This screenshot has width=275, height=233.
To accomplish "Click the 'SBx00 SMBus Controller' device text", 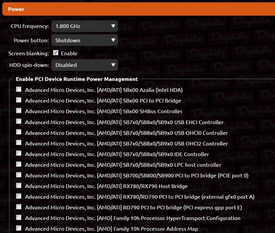I will tap(152, 112).
